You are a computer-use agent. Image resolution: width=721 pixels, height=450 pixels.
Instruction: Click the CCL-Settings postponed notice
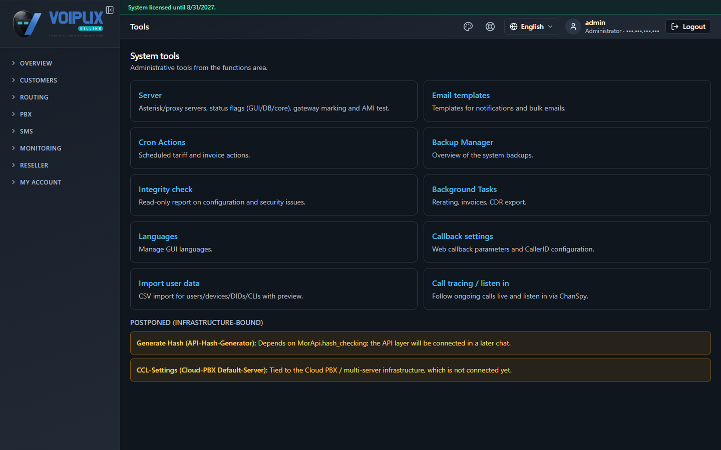(421, 370)
